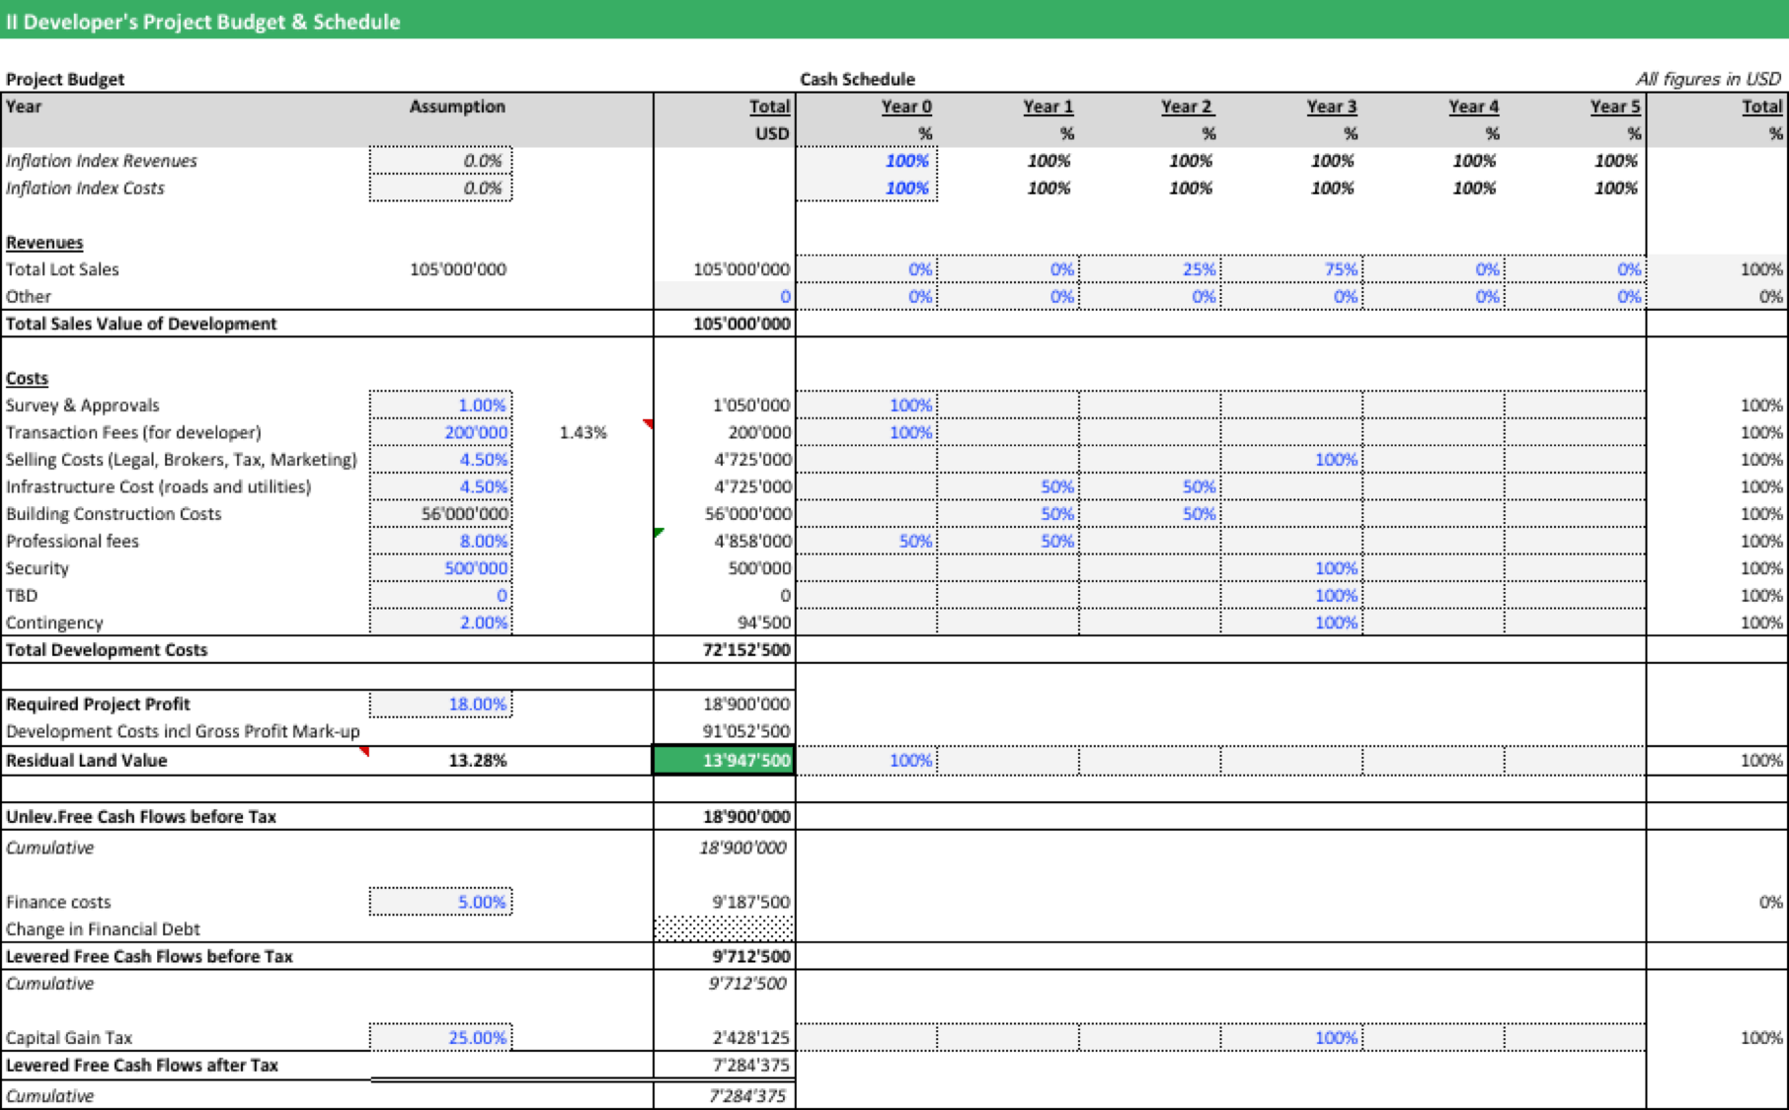Select the Capital Gain Tax 2'428'125 amount
Screen dimensions: 1789x1110
751,1037
